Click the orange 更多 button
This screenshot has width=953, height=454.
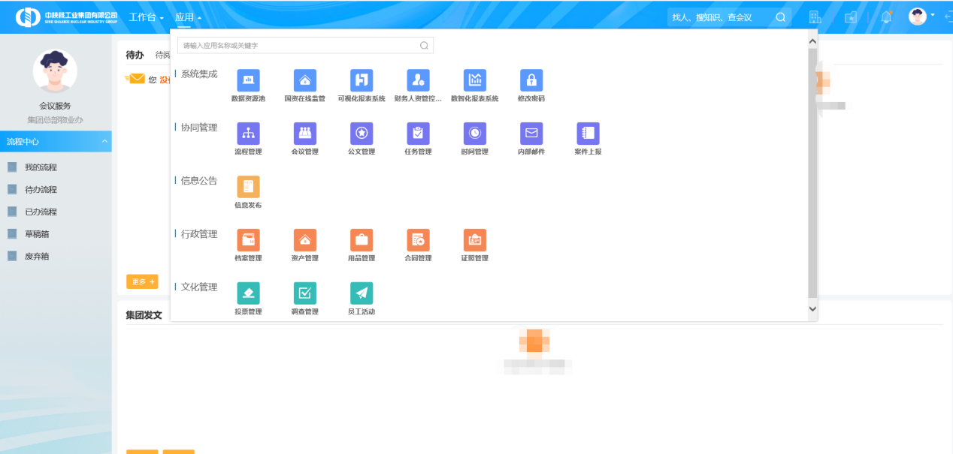click(142, 282)
